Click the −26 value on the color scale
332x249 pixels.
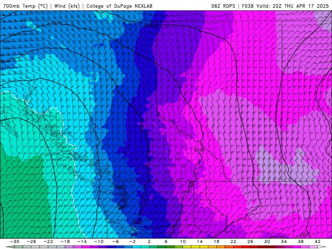click(32, 242)
